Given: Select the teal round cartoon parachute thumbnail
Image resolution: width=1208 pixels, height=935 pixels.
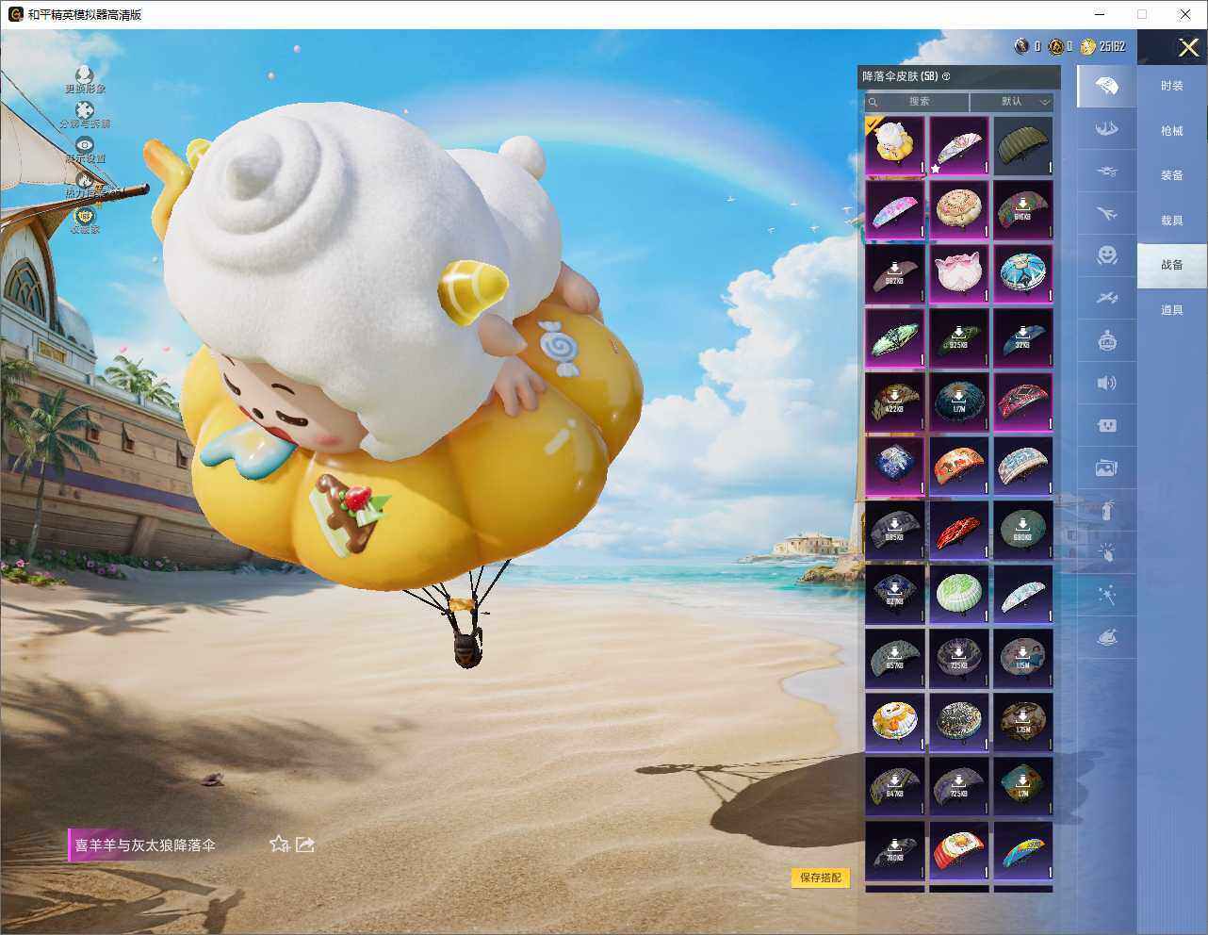Looking at the screenshot, I should 1023,274.
